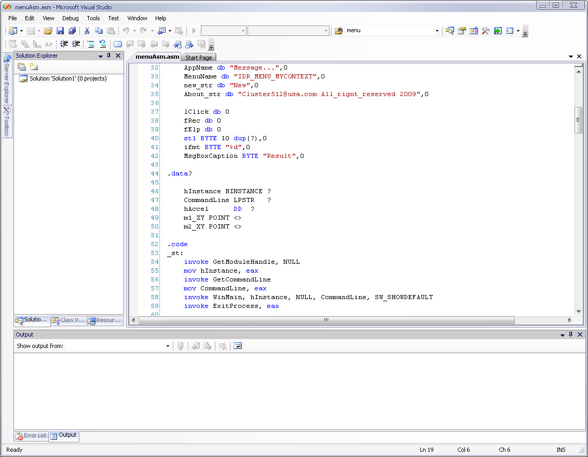Screen dimensions: 588x457
Task: Comment out selected lines icon
Action: click(x=91, y=44)
